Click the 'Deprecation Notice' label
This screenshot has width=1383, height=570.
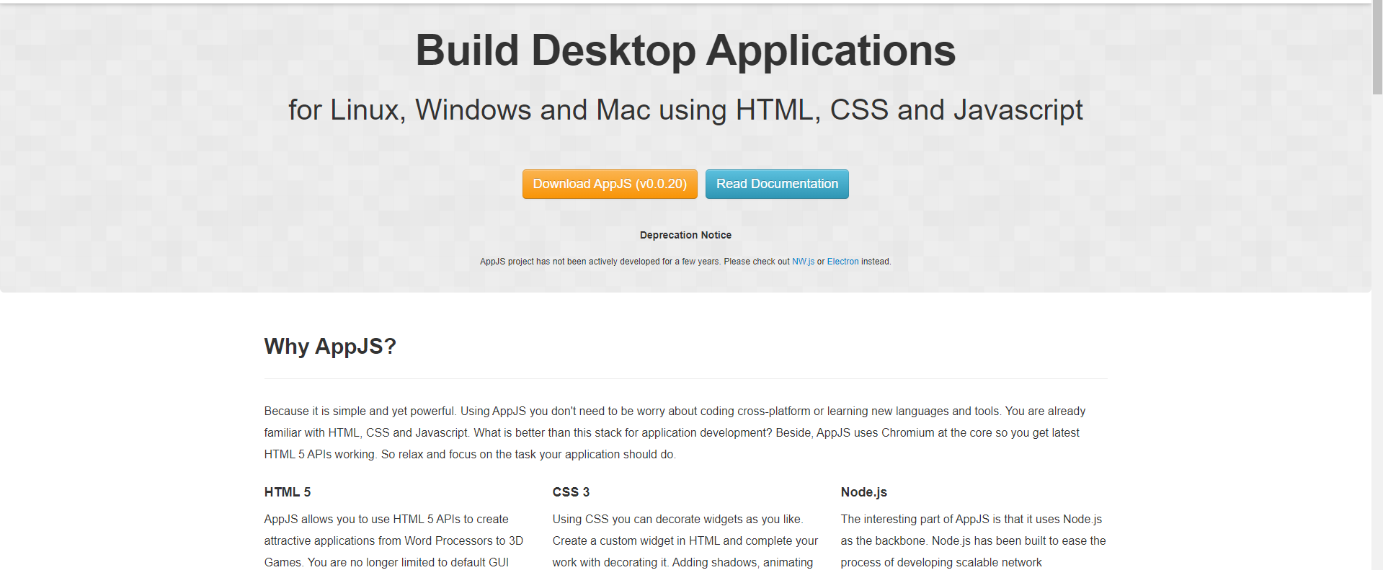click(685, 235)
